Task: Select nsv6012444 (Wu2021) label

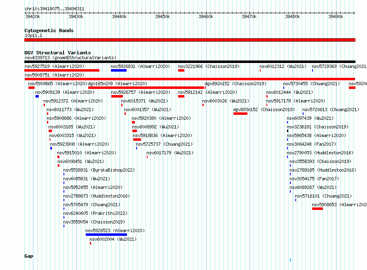Action: 289,92
